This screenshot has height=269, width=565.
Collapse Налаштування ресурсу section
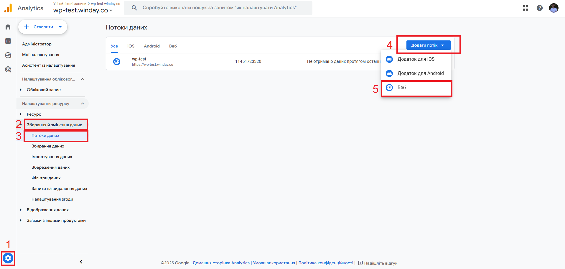(x=83, y=104)
